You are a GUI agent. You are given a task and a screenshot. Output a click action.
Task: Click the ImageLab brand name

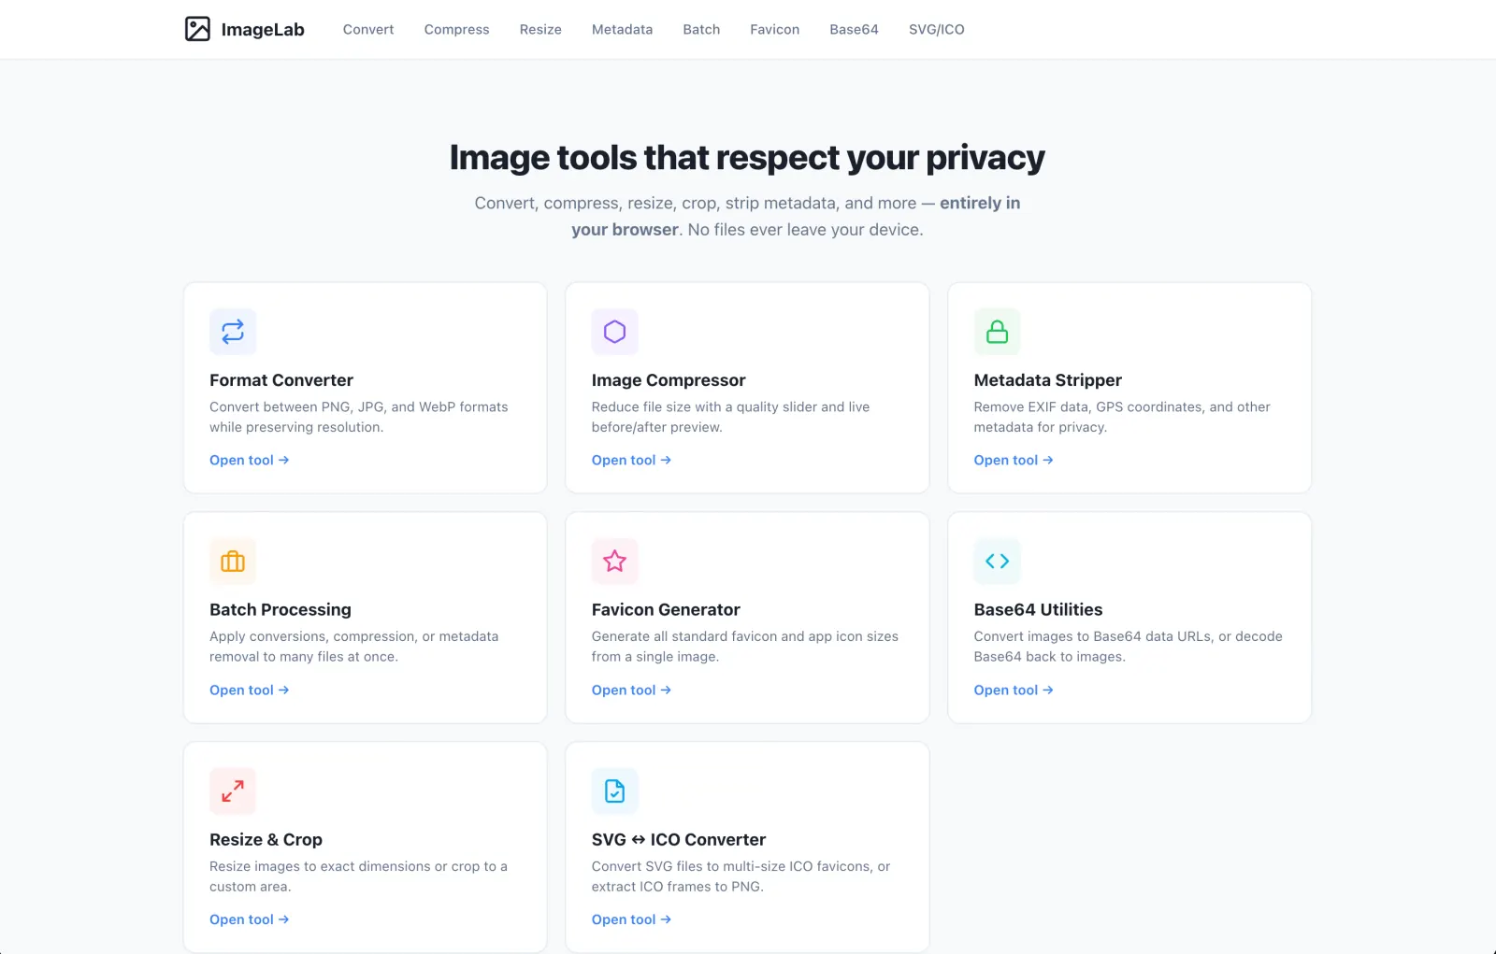click(x=263, y=30)
